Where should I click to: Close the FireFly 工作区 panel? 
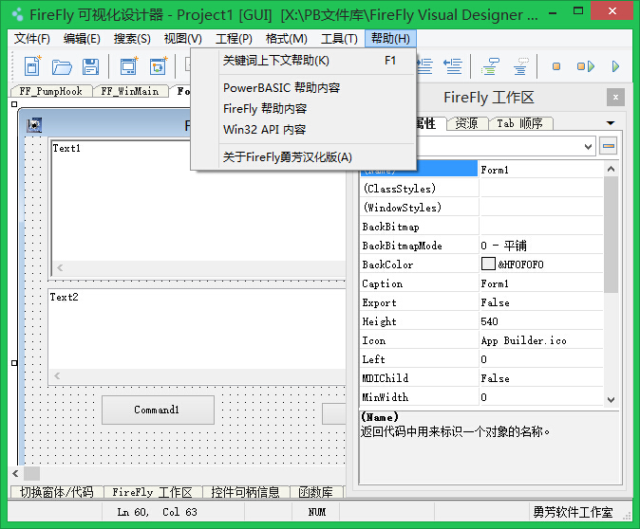615,97
